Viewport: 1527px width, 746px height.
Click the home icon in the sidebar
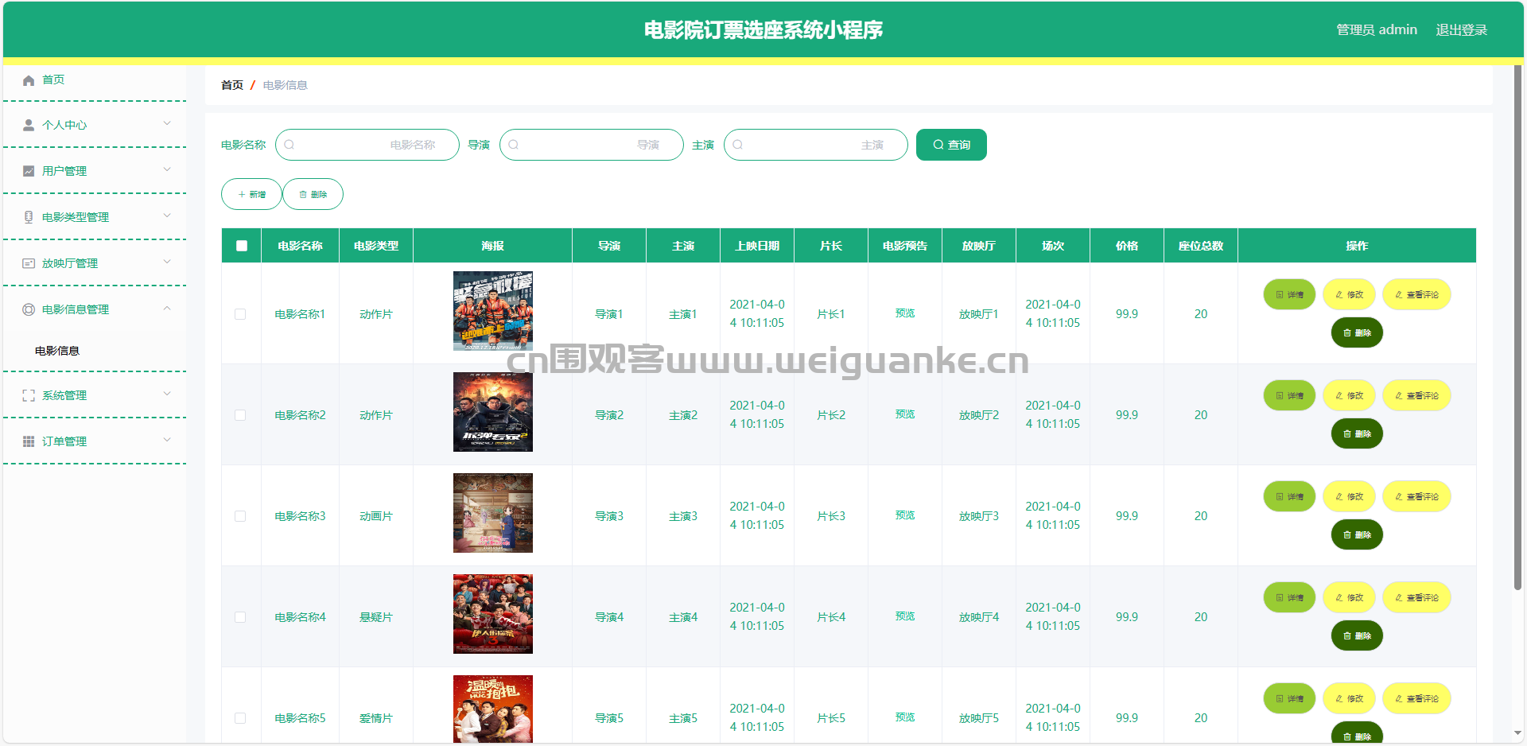[x=29, y=80]
